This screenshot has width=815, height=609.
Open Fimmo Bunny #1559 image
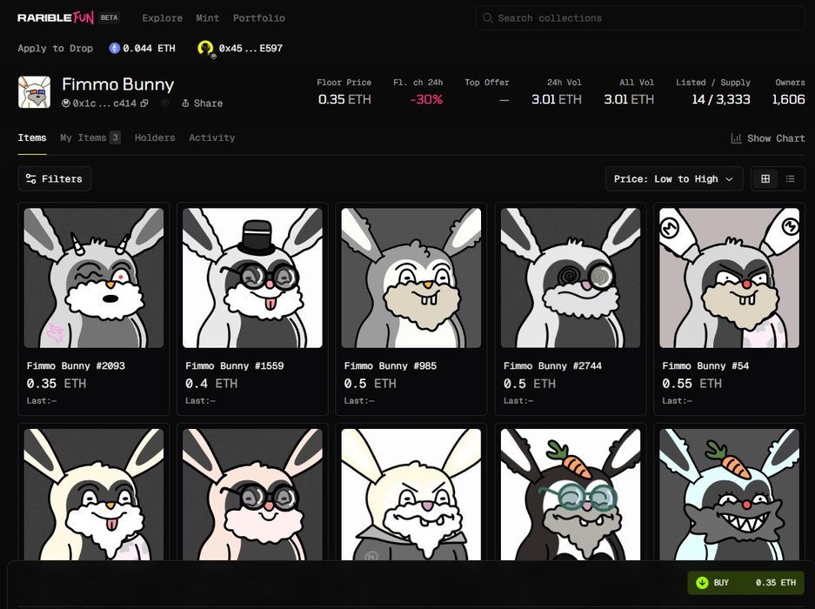pyautogui.click(x=252, y=278)
